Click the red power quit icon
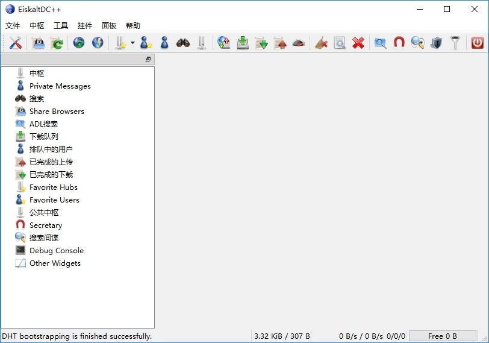The width and height of the screenshot is (489, 343). click(477, 43)
